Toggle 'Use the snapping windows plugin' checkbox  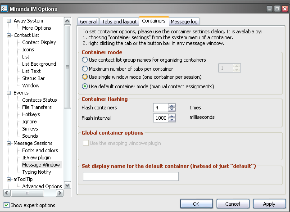point(86,143)
